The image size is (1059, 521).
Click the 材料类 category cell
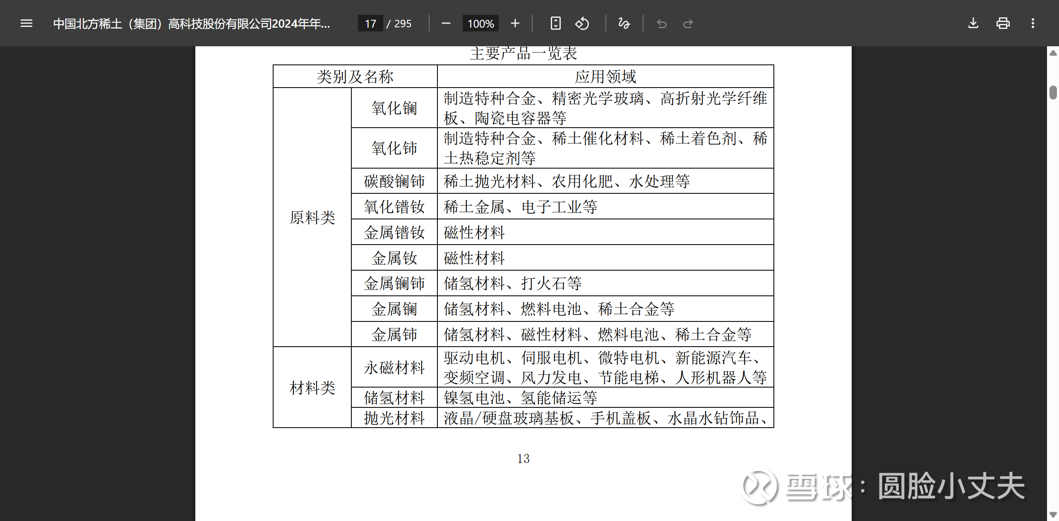[x=312, y=388]
